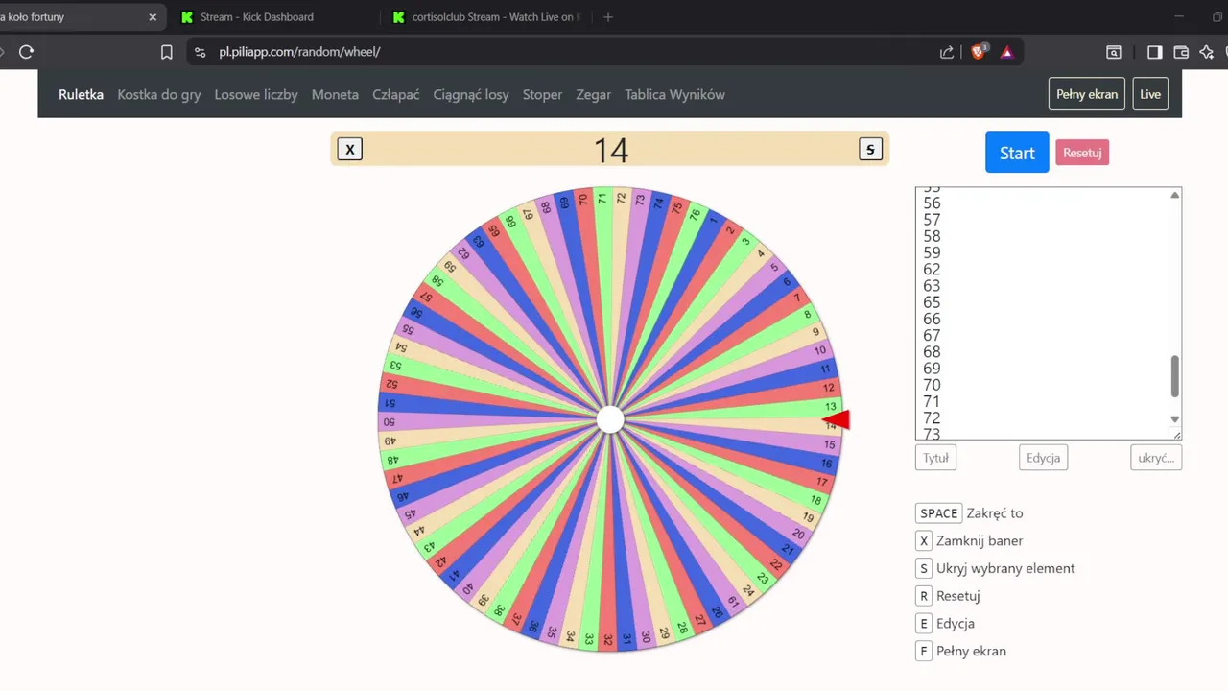This screenshot has height=691, width=1228.
Task: Open Tablica Wyników page
Action: (674, 94)
